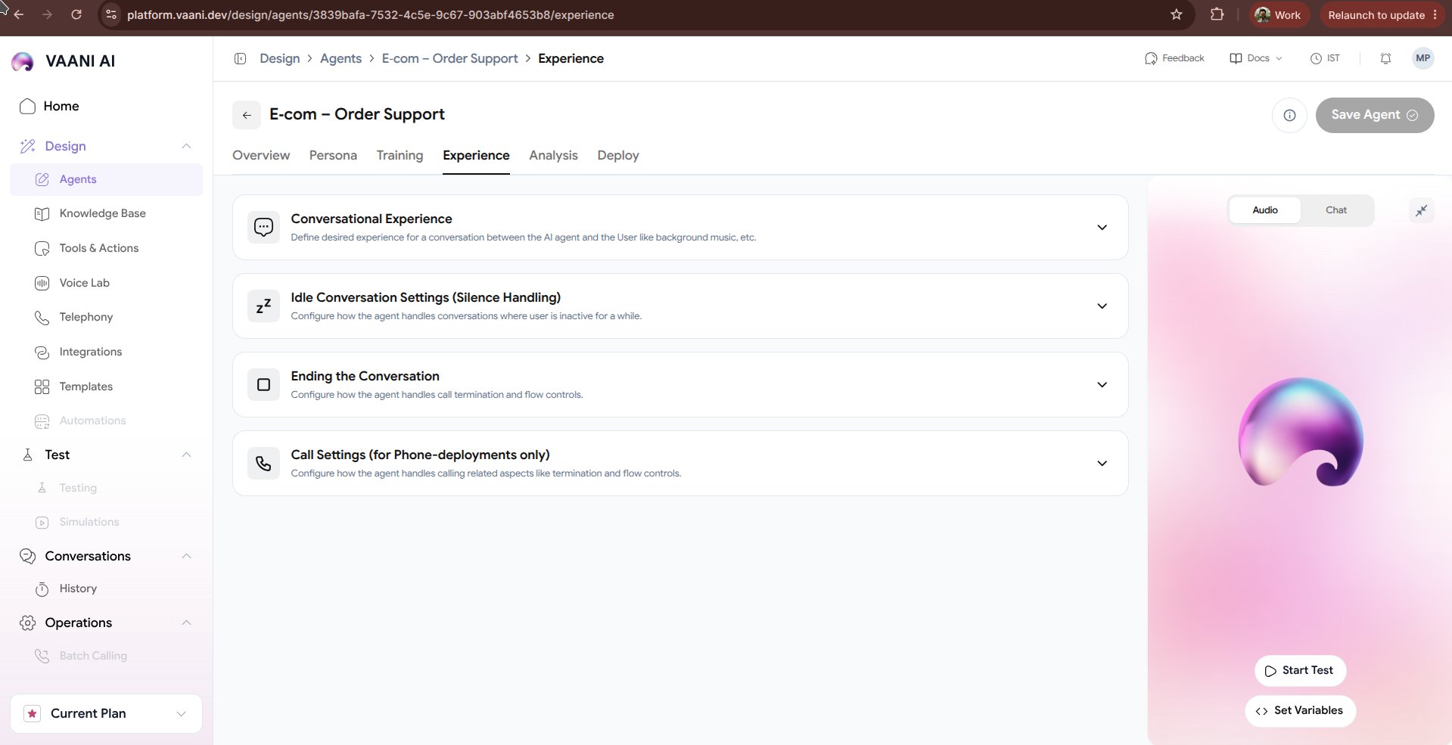Collapse the test preview panel icon
Screen dimensions: 1452x745
pos(1421,210)
